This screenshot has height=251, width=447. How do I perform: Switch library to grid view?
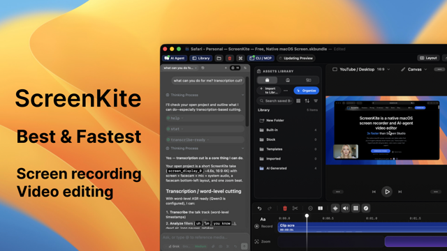click(298, 100)
